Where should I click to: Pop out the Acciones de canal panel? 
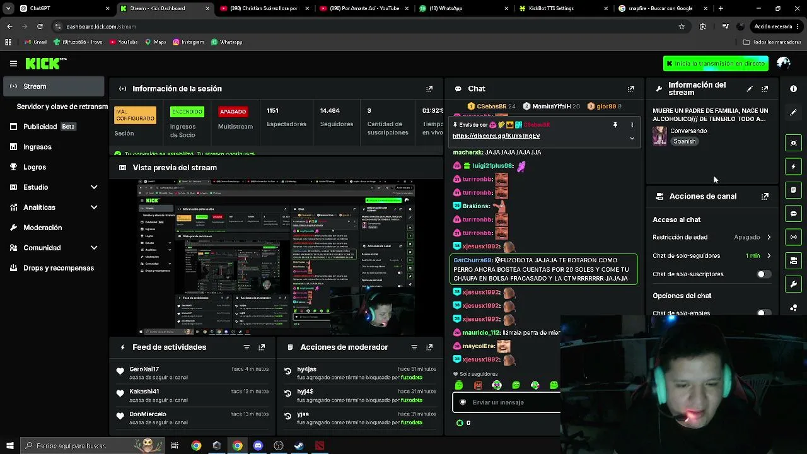[765, 196]
